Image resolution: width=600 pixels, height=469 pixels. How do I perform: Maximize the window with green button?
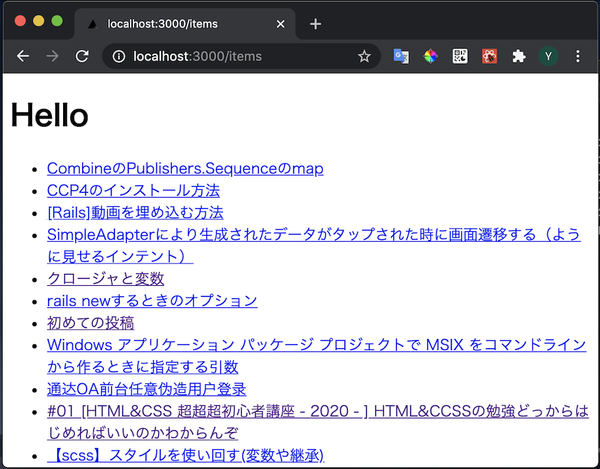[57, 20]
